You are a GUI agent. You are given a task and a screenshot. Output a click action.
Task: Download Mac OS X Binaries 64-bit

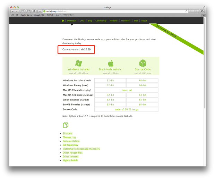(x=142, y=95)
